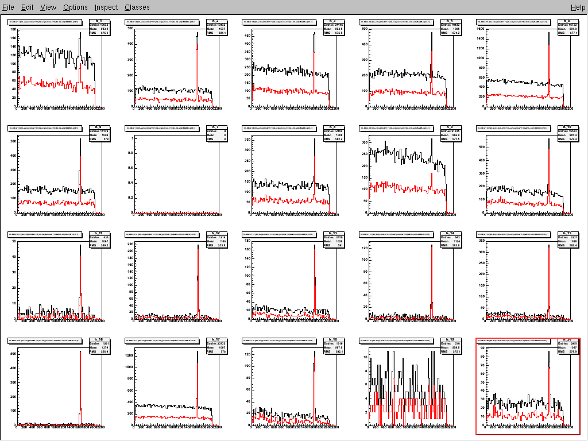Select the title box above histogram h_1

pyautogui.click(x=45, y=22)
